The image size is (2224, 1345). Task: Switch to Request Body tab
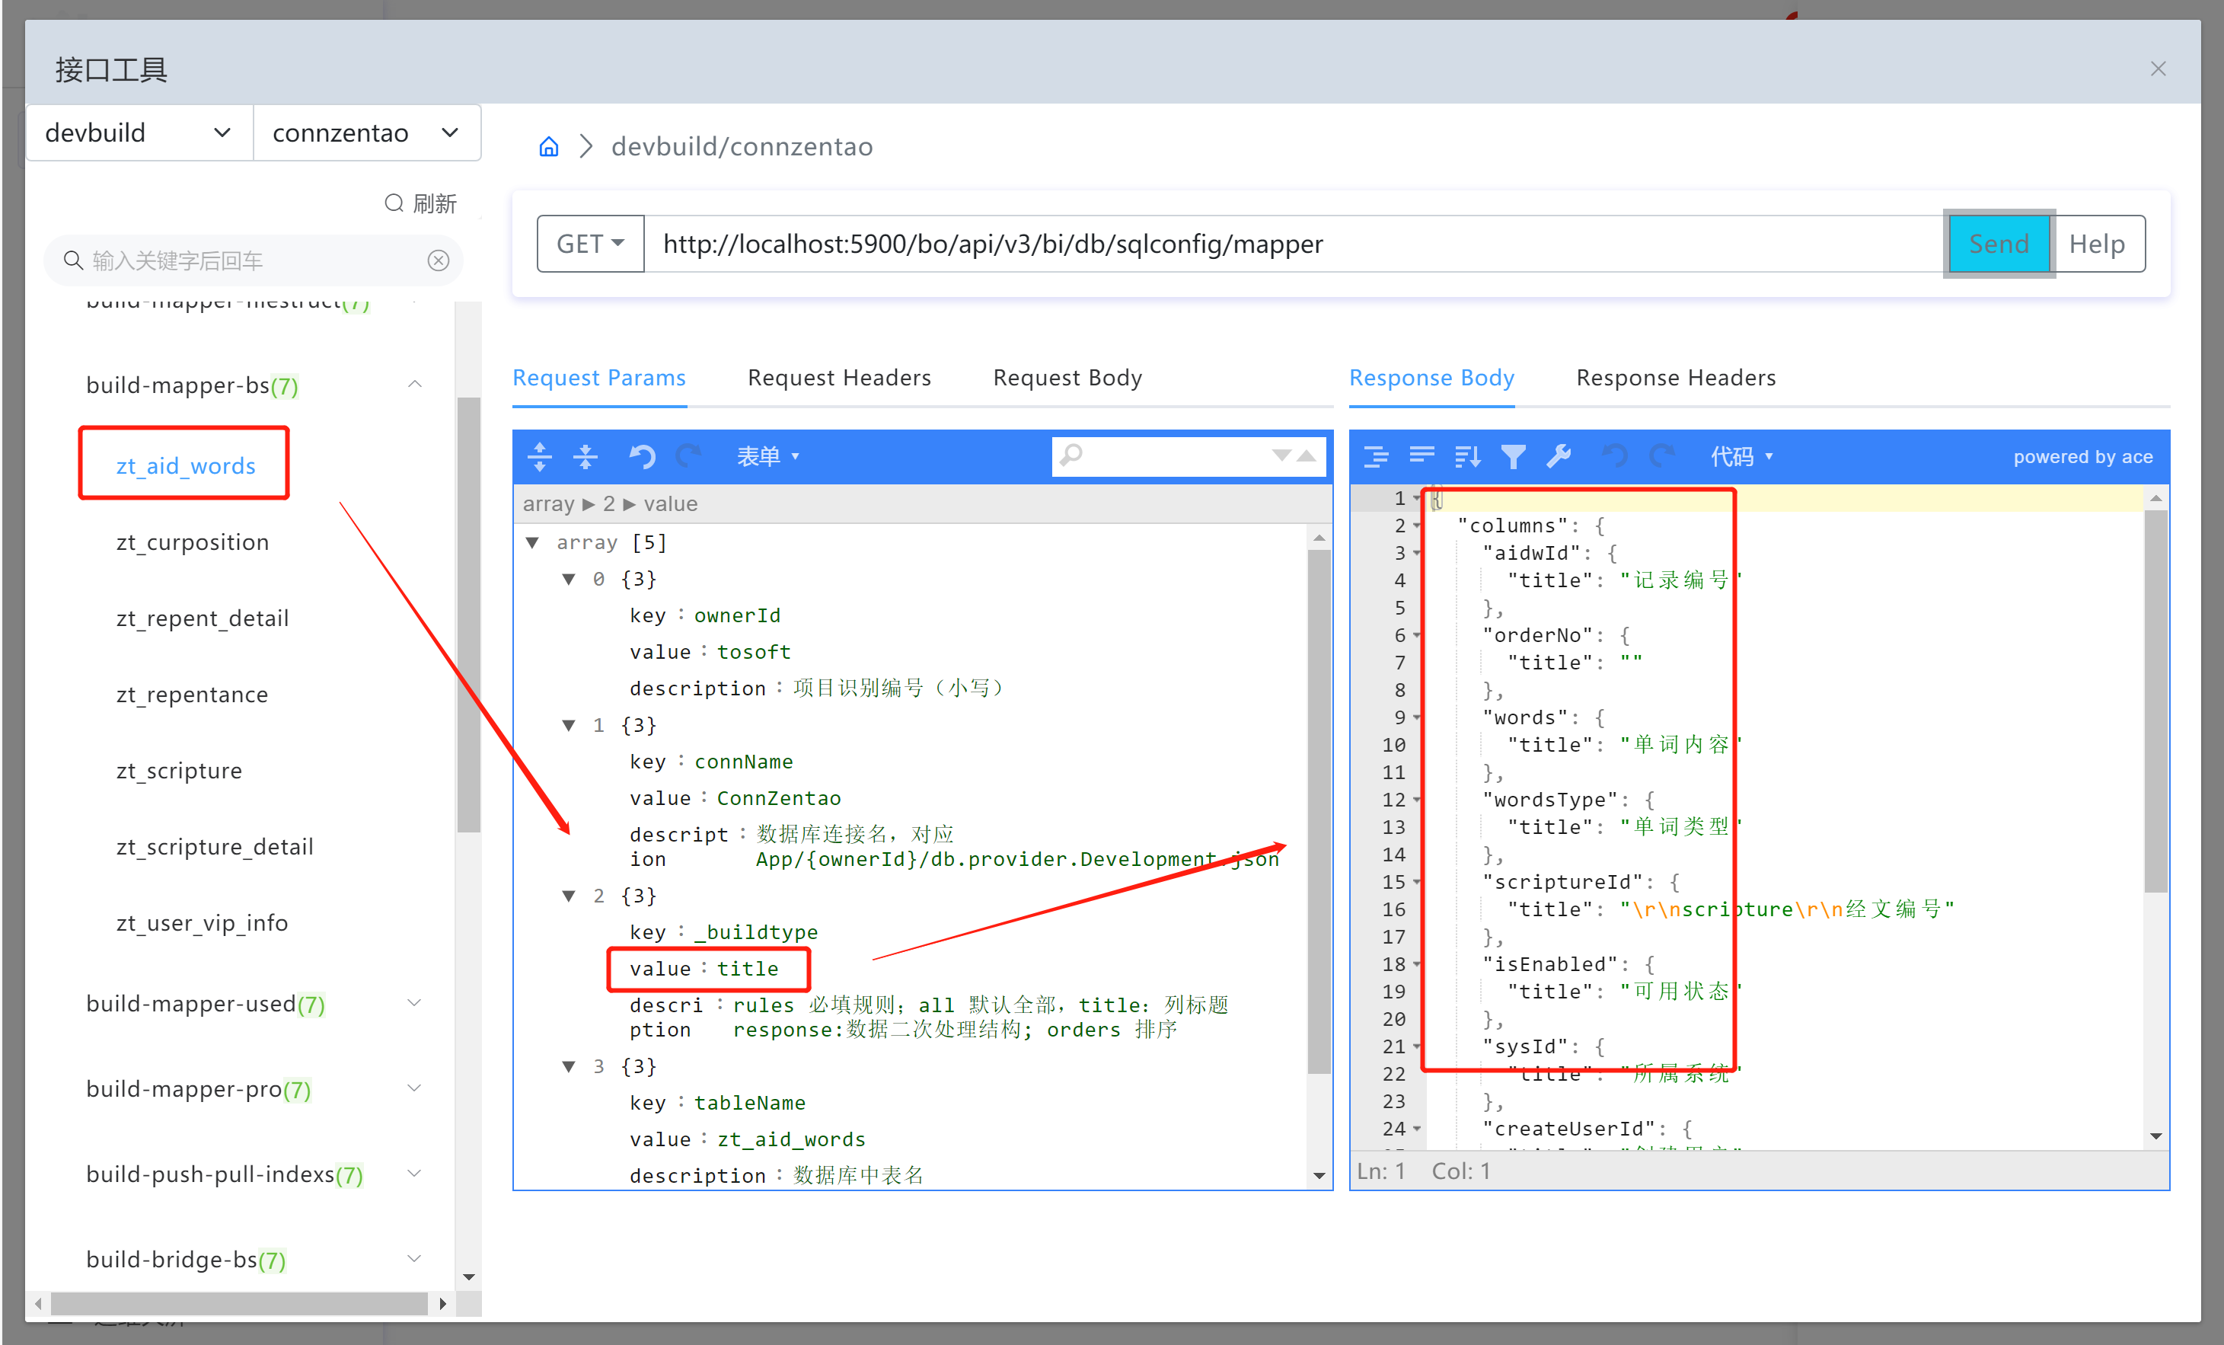(x=1067, y=377)
